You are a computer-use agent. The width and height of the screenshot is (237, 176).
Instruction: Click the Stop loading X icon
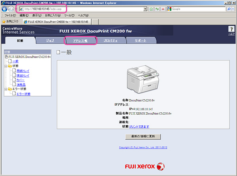162,9
